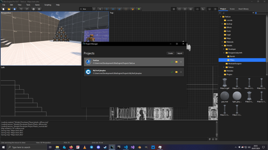Switch to the two-column viewport layout
The height and width of the screenshot is (150, 268).
tap(185, 9)
